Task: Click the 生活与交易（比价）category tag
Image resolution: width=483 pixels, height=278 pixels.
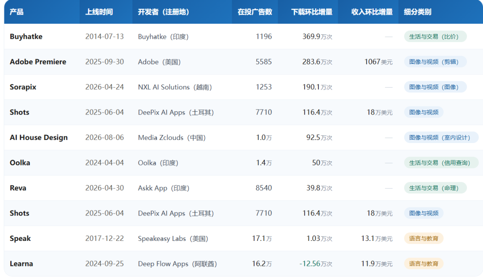Action: point(435,37)
